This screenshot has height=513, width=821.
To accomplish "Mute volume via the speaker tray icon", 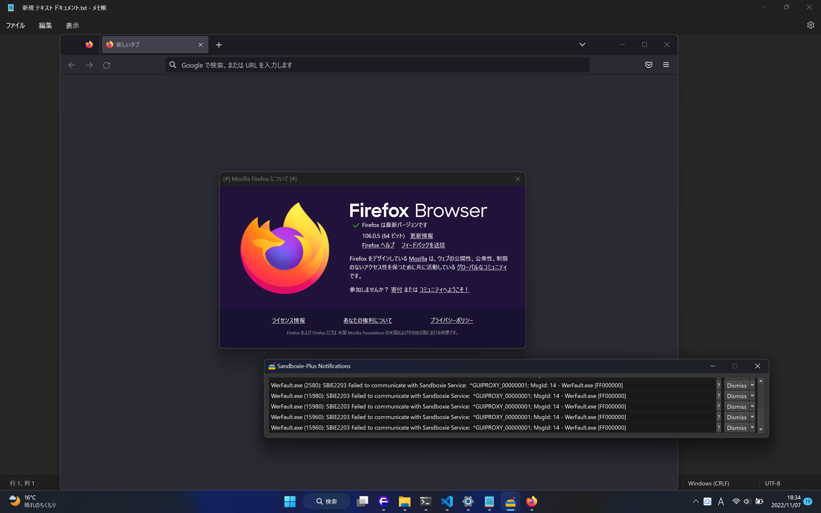I will 747,501.
